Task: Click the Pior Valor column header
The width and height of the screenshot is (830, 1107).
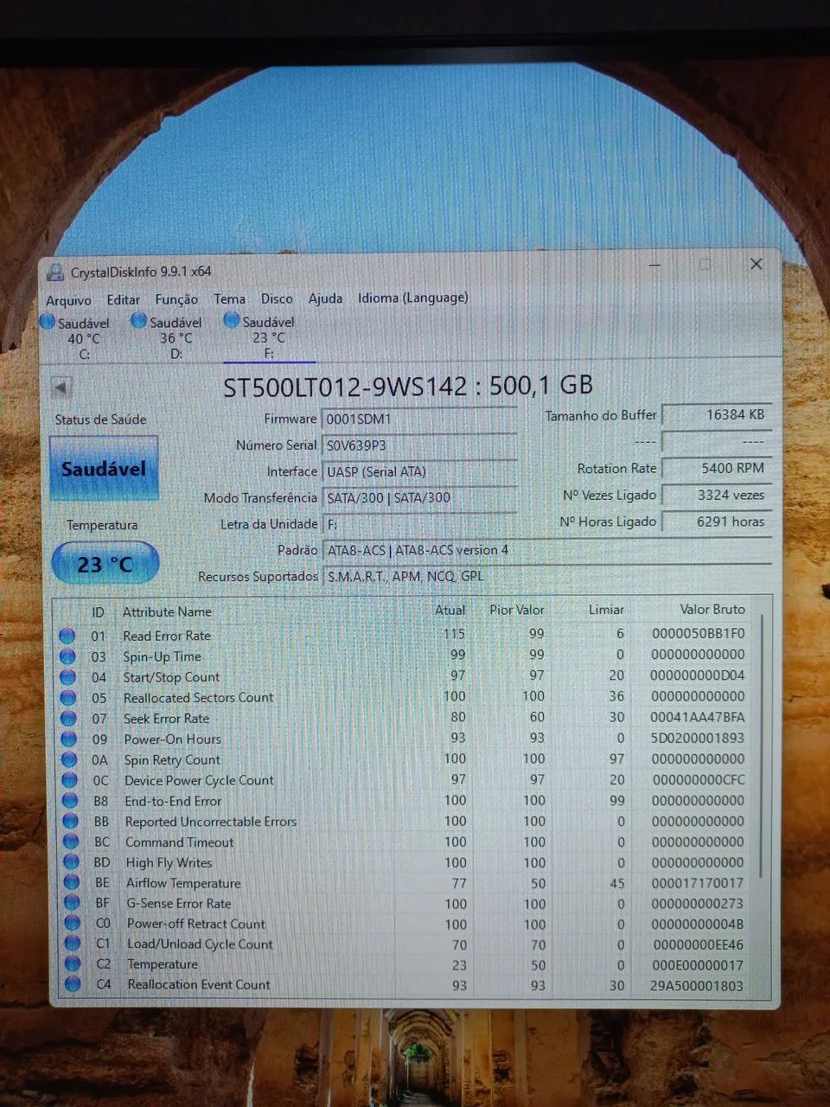Action: 517,610
